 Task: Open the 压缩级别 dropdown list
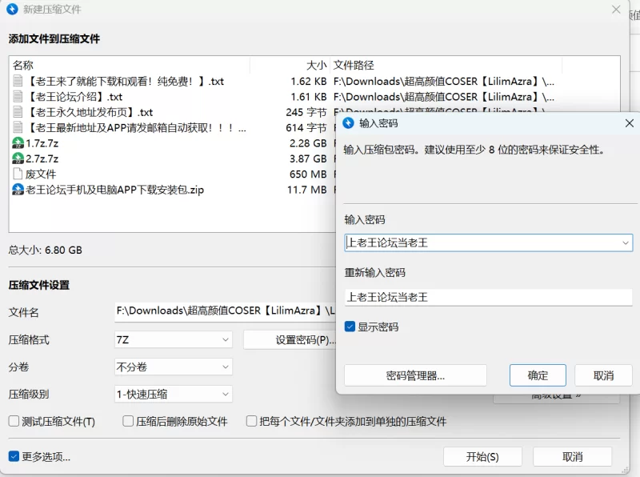174,394
